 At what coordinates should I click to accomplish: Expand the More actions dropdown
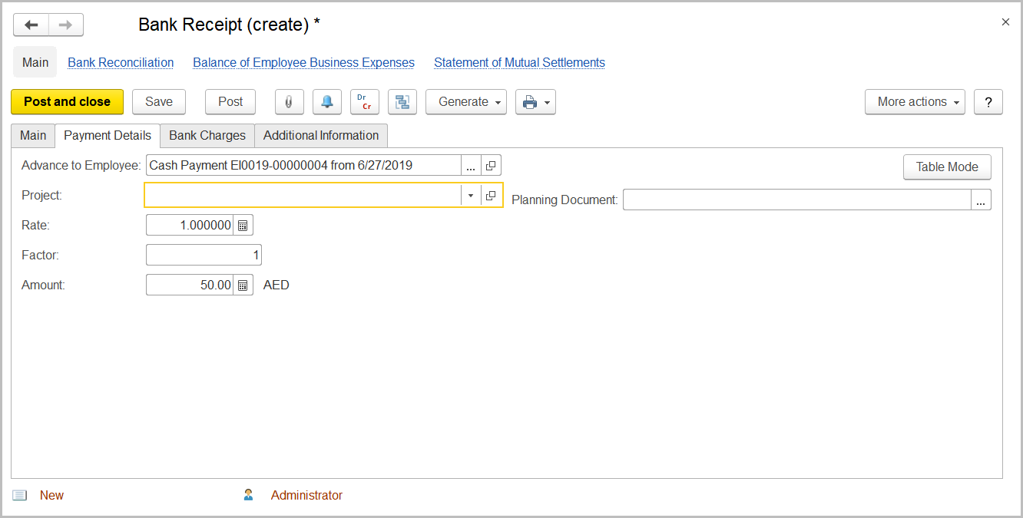(x=914, y=101)
